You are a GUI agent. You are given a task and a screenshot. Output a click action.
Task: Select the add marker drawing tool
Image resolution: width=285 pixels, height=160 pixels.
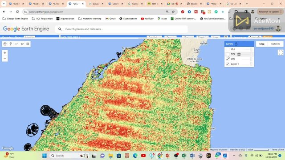click(11, 44)
